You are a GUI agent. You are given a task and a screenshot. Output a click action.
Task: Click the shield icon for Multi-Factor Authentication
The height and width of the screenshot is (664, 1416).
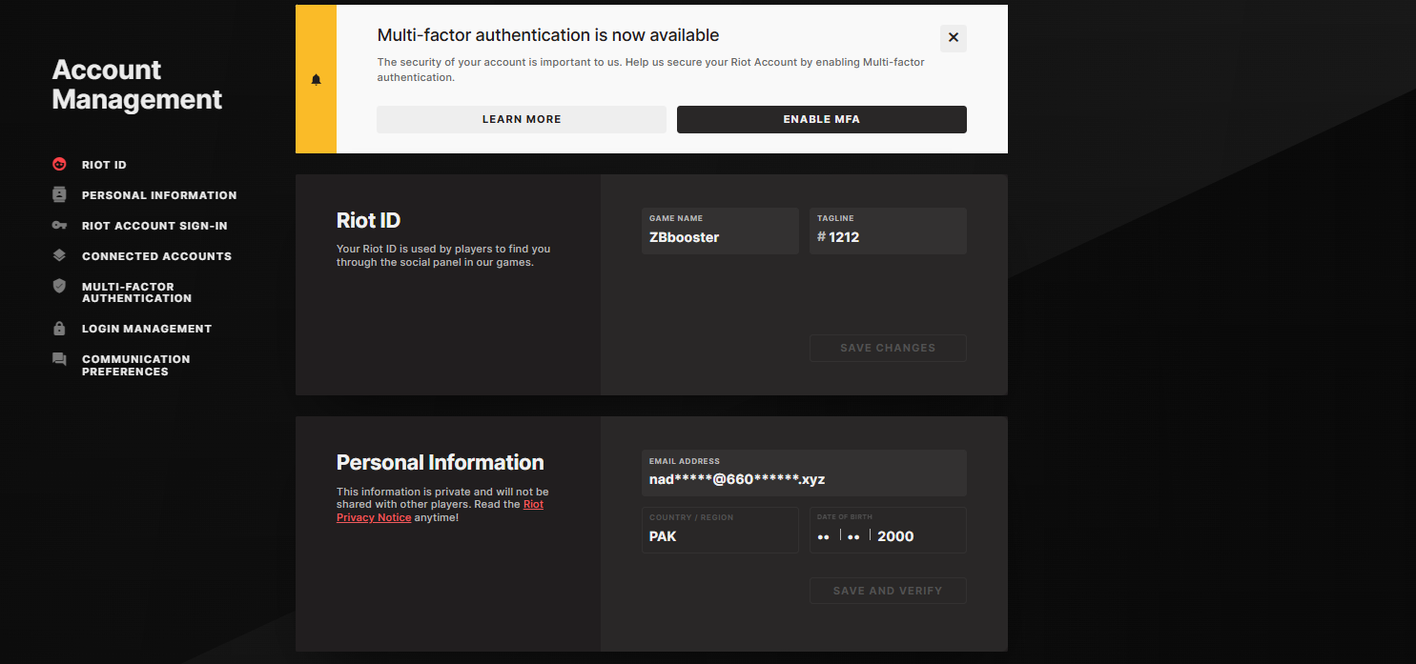coord(59,286)
